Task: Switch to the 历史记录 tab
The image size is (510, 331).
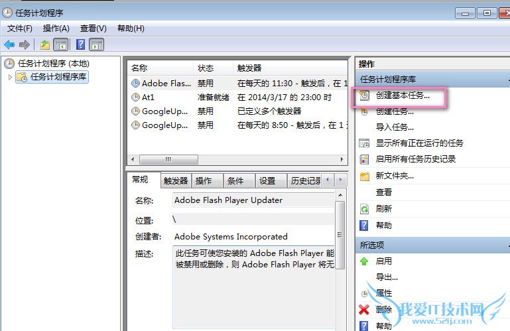Action: click(305, 181)
